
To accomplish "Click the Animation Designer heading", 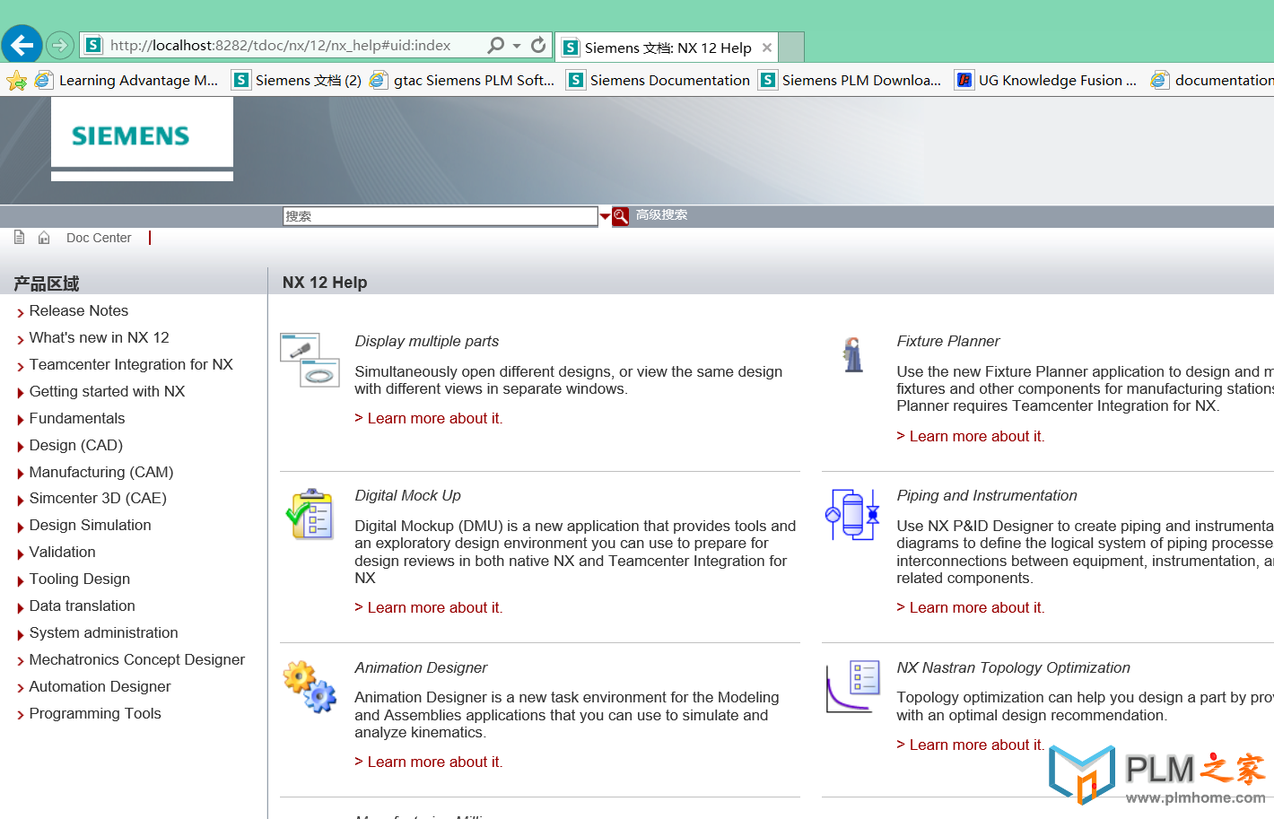I will (421, 668).
